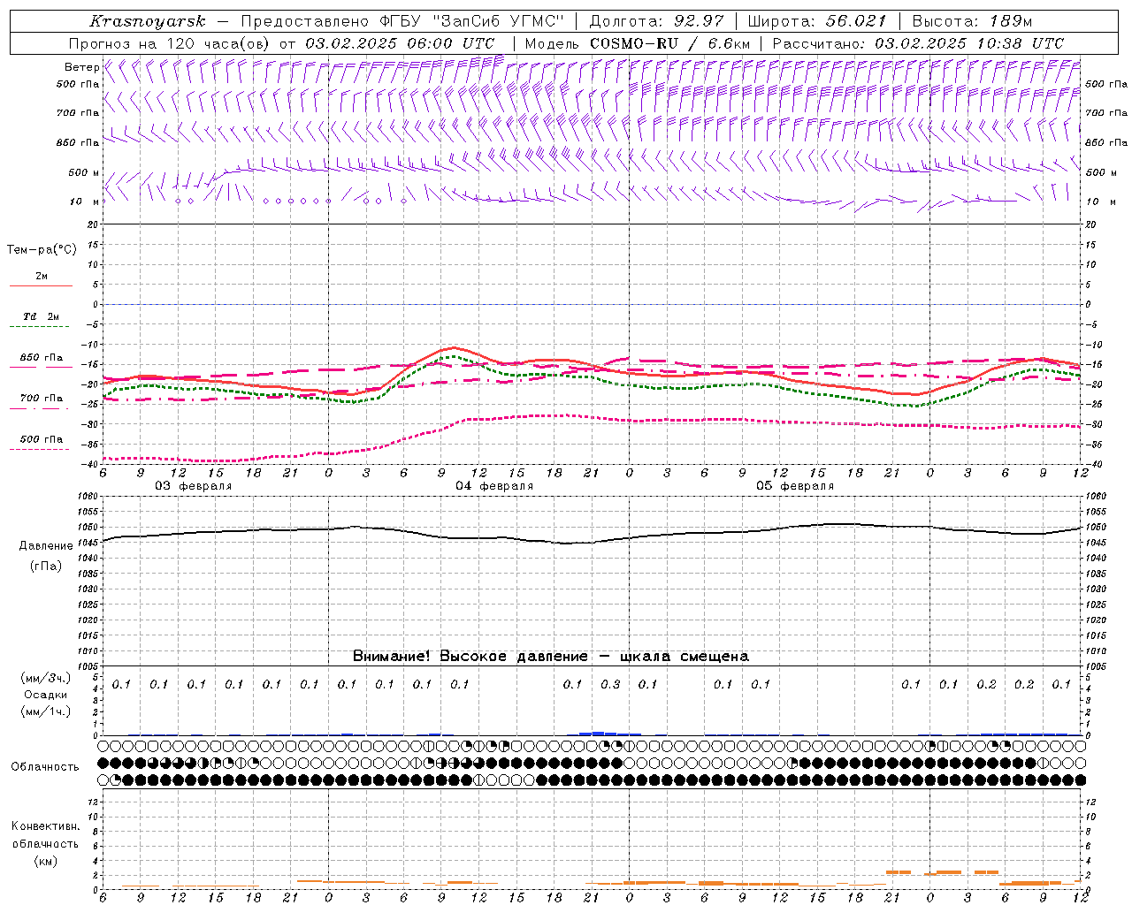Click the '(км)' unit under convective cloudiness
The width and height of the screenshot is (1132, 905).
click(45, 860)
